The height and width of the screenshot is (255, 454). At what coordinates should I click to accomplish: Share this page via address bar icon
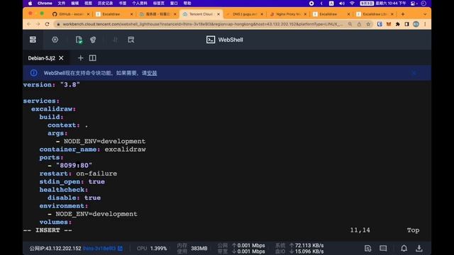click(x=359, y=24)
